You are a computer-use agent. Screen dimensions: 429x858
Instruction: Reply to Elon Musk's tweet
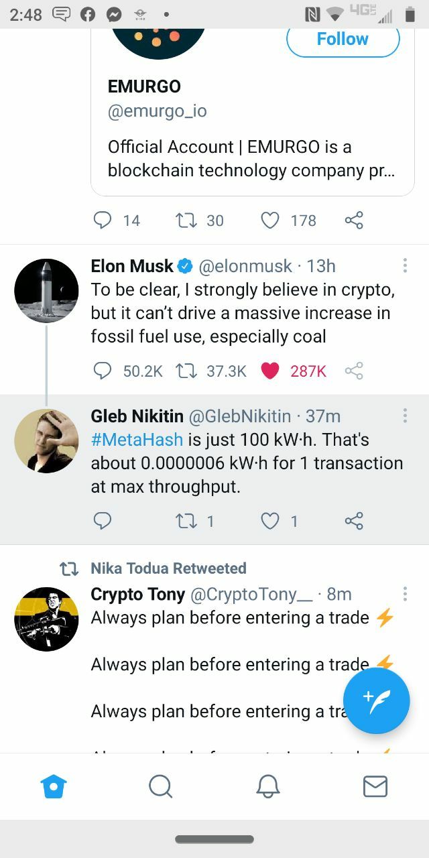[102, 371]
